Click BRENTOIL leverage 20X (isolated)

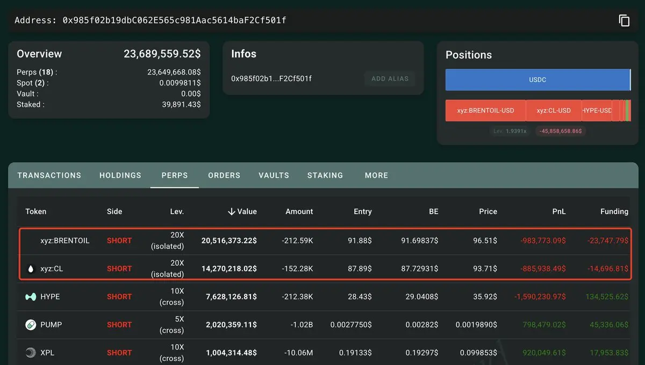[x=168, y=241]
